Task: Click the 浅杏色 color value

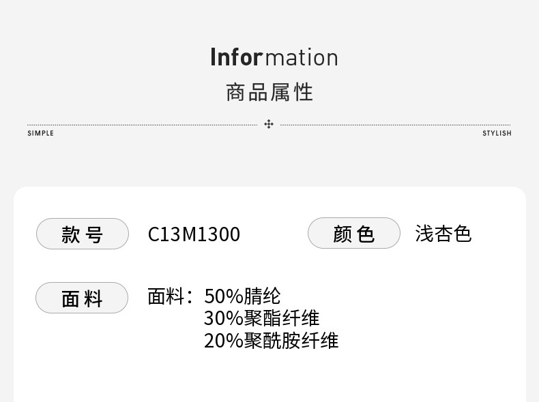Action: pos(443,234)
